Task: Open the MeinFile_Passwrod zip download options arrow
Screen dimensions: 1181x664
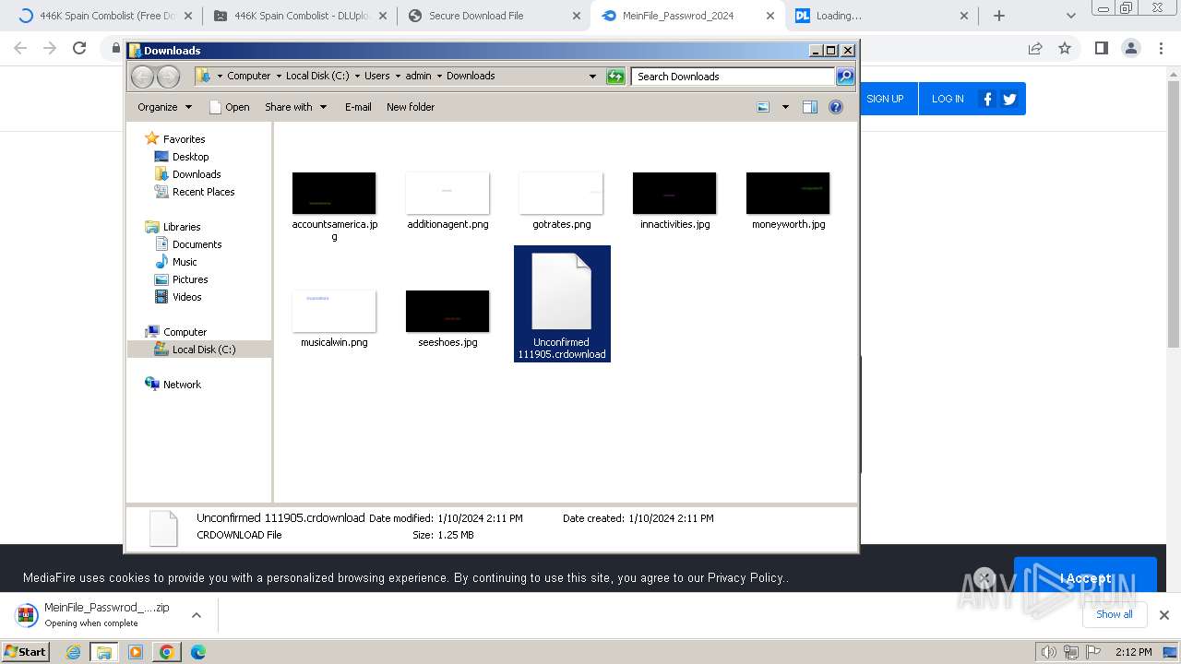Action: 196,615
